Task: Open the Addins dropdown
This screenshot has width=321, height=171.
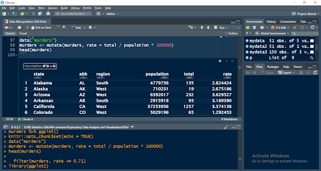Action: click(112, 14)
